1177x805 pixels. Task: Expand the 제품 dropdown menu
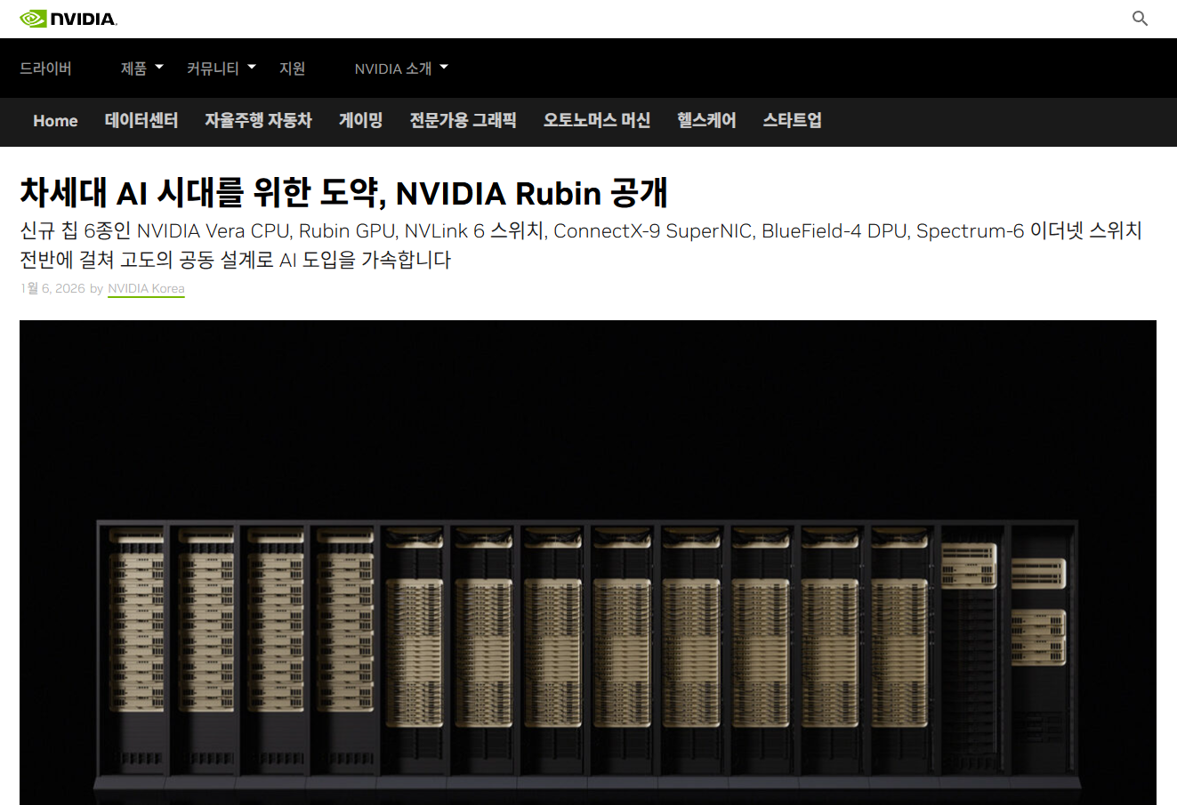(141, 68)
